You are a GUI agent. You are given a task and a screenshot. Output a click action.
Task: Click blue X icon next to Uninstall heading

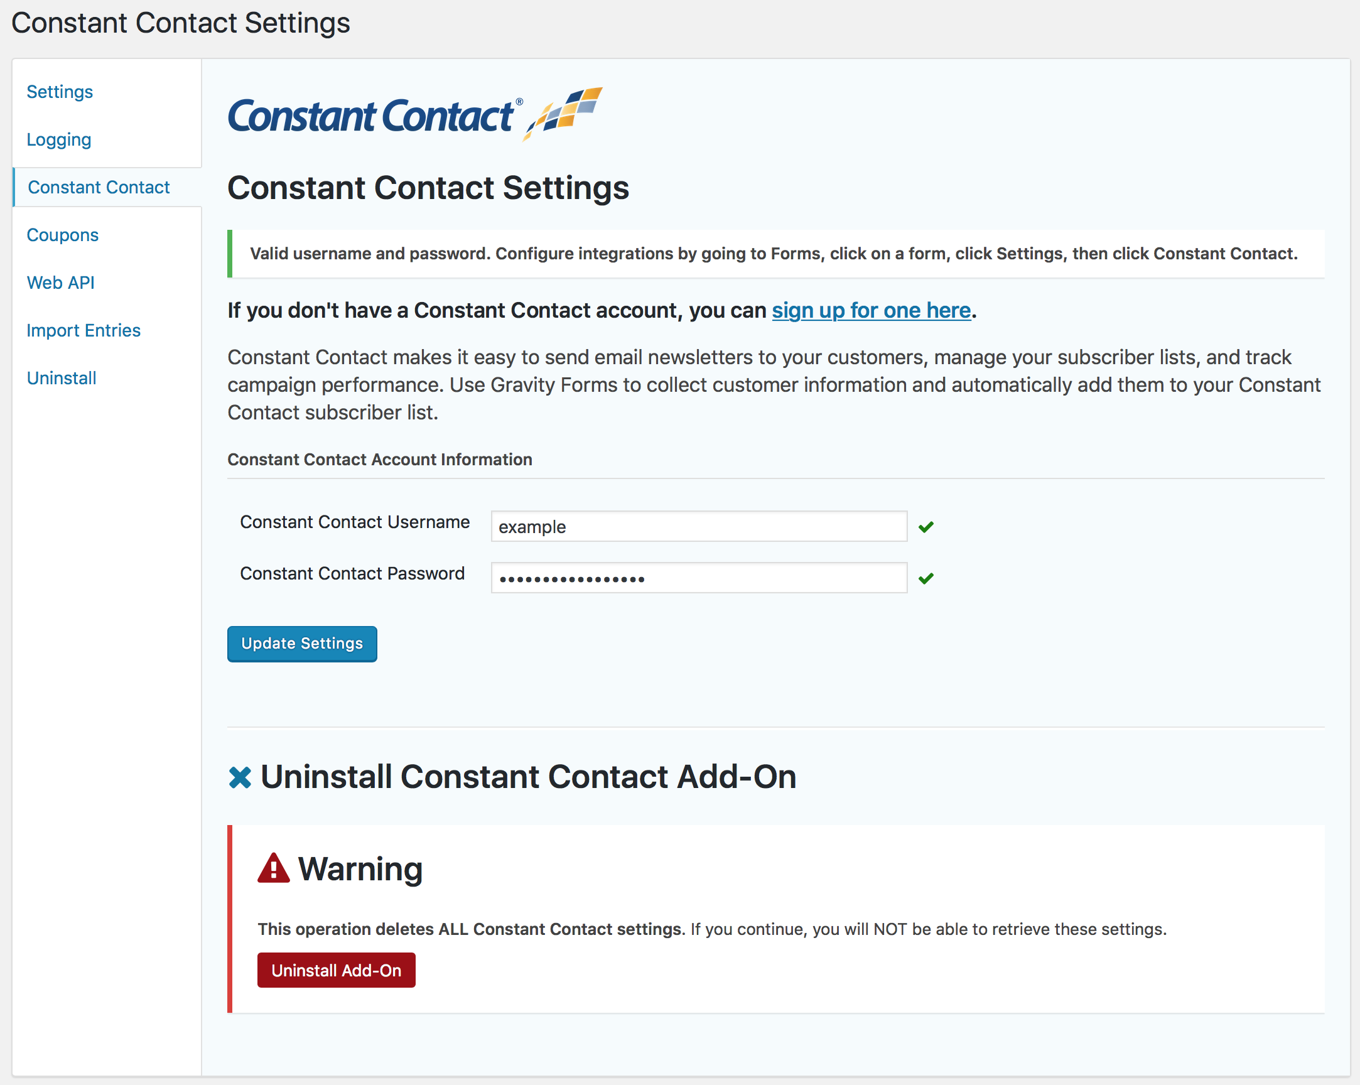coord(240,777)
